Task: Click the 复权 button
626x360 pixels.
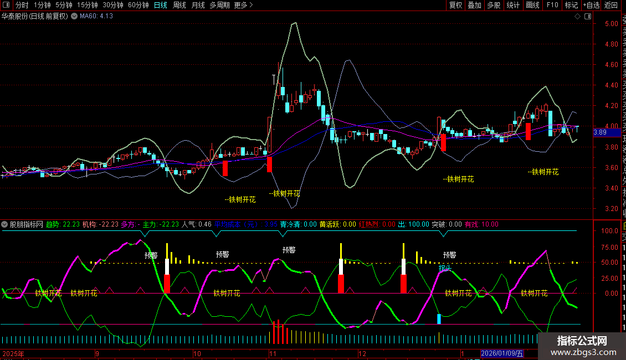Action: coord(455,6)
